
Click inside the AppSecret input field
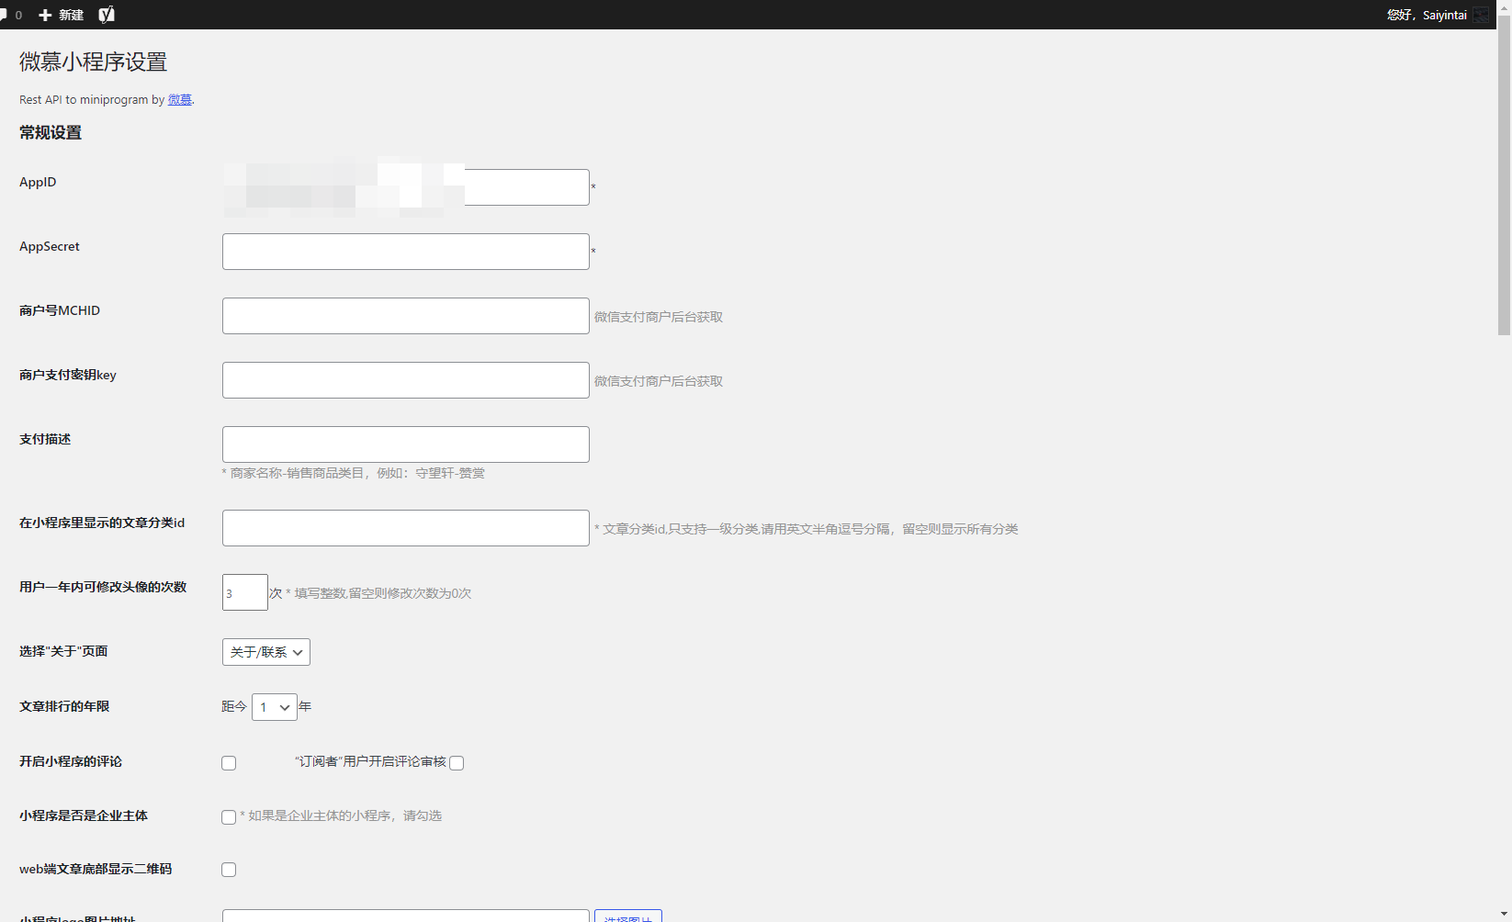coord(405,251)
